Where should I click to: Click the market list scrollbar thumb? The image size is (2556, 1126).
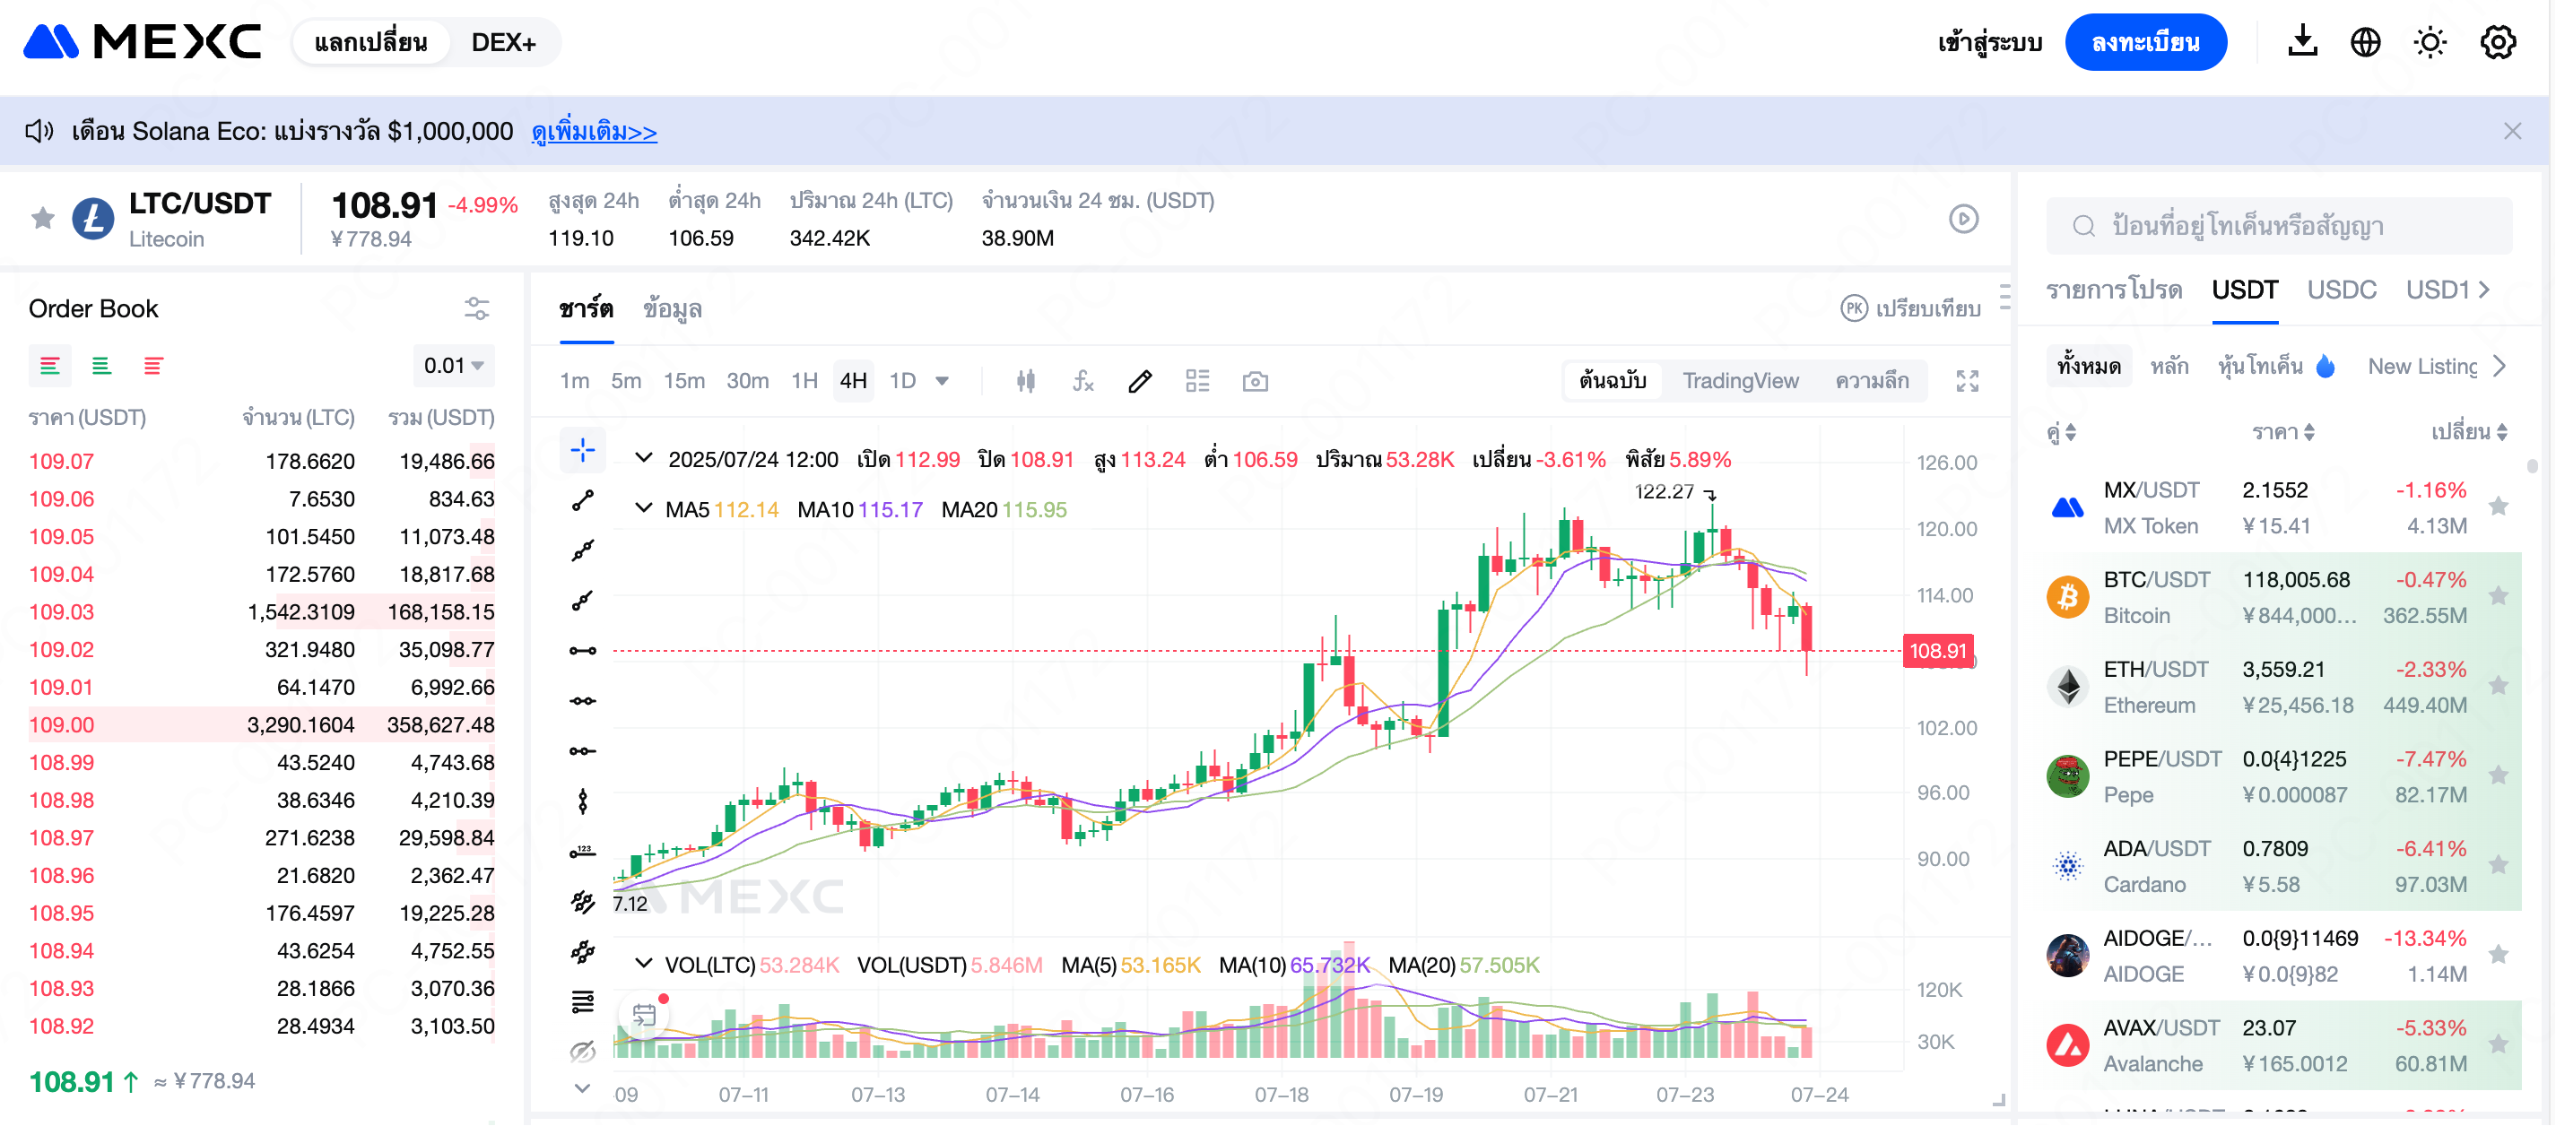click(2531, 465)
